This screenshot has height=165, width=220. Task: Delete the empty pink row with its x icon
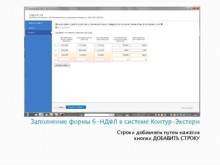coord(56,60)
